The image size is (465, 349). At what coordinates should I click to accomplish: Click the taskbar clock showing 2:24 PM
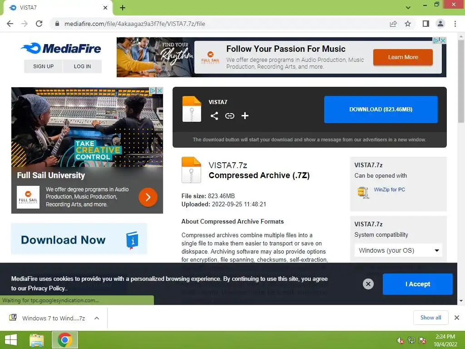point(445,340)
